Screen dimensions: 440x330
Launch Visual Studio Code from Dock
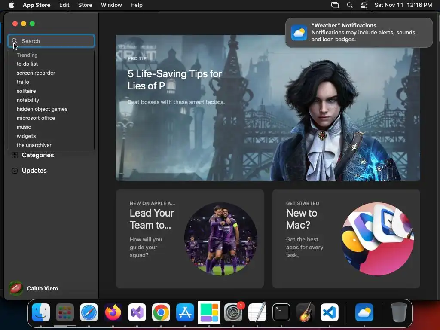click(x=330, y=312)
